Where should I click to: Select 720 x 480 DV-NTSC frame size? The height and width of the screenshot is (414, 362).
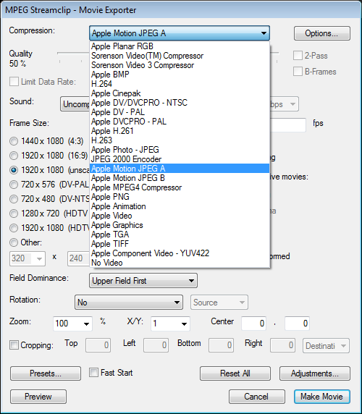point(14,199)
